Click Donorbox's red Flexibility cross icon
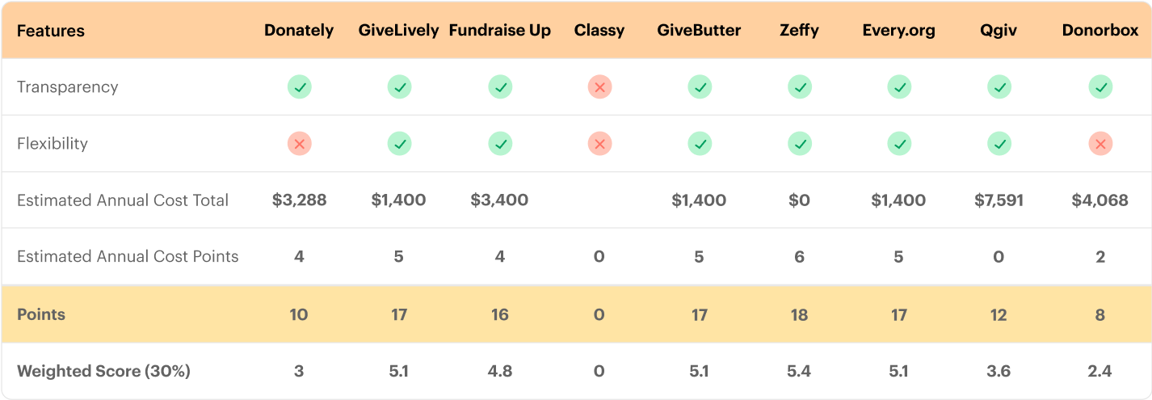The image size is (1152, 400). pos(1099,144)
